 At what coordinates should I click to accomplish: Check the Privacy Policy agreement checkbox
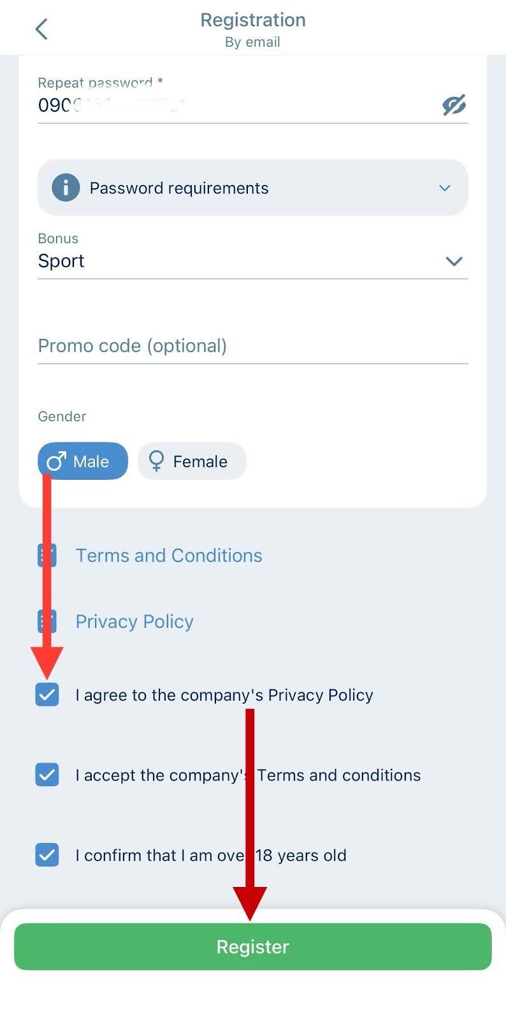(x=47, y=695)
